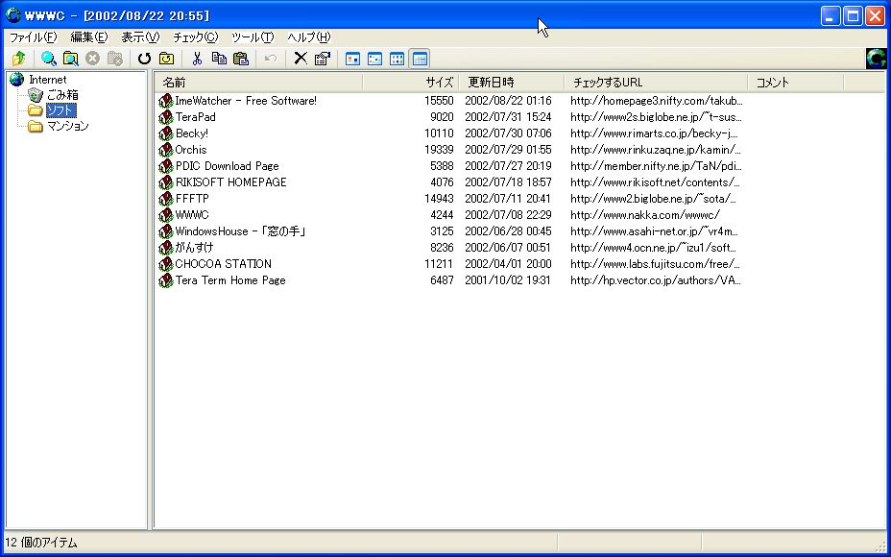Maximize the WWWC window

(x=853, y=16)
